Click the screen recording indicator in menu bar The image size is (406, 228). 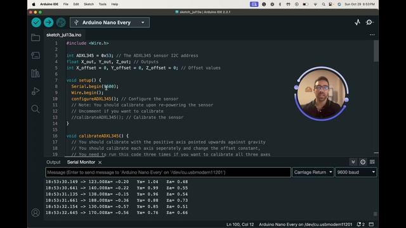pyautogui.click(x=254, y=4)
